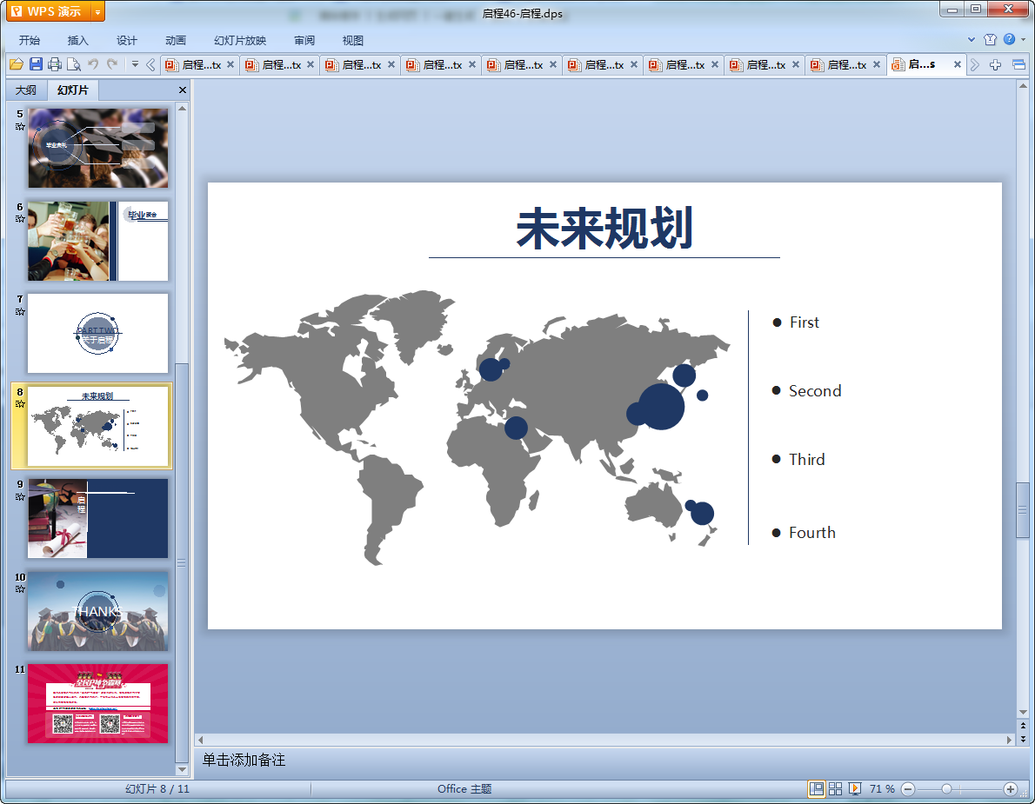Click the zoom slider handle

pyautogui.click(x=946, y=789)
